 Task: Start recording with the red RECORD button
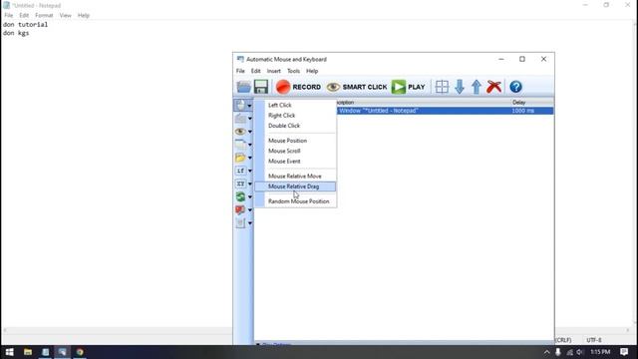[x=298, y=87]
